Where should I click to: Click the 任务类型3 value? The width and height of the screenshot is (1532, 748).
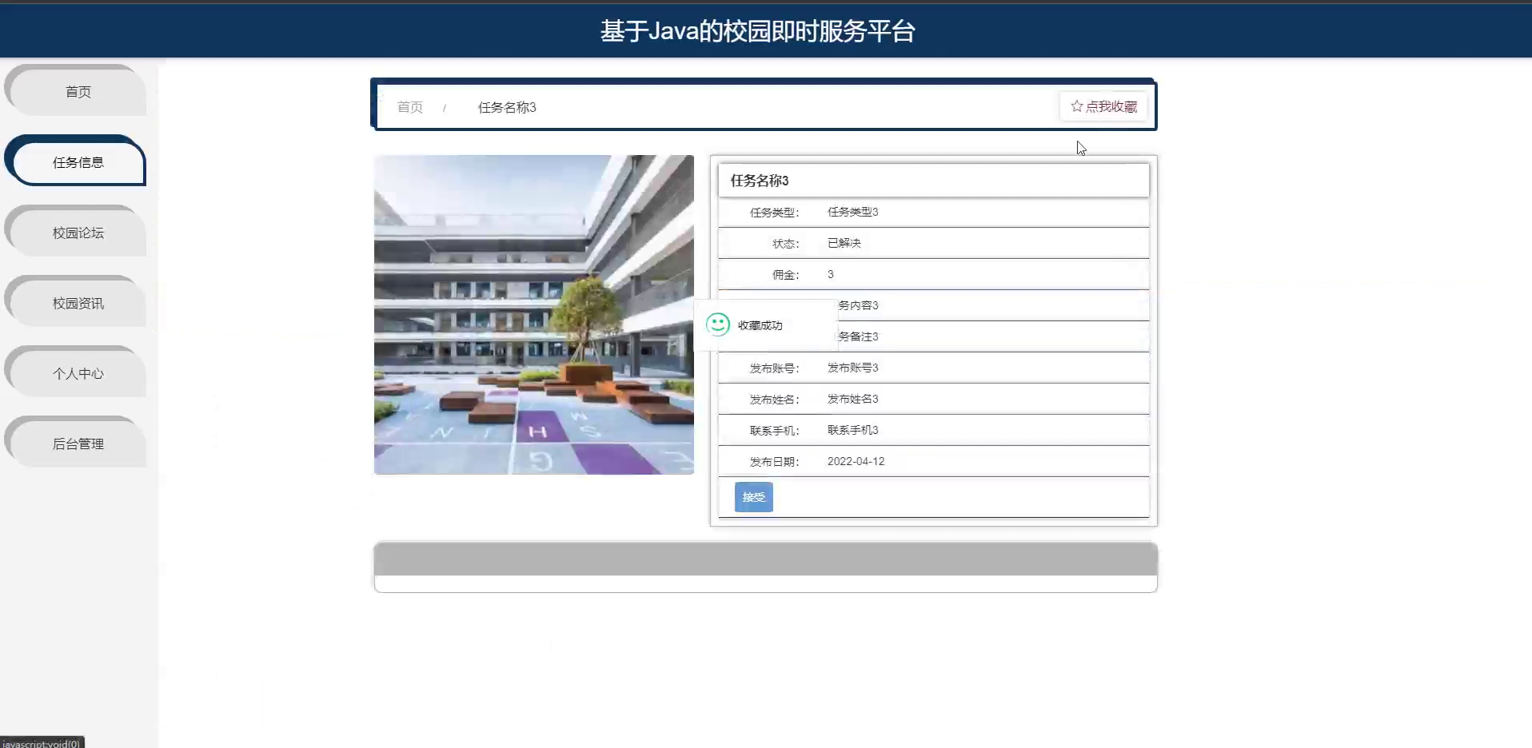point(852,212)
